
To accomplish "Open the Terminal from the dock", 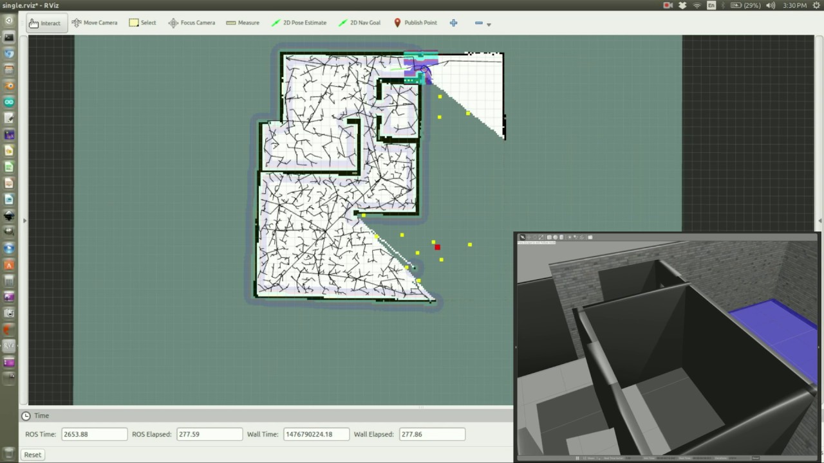I will click(9, 37).
